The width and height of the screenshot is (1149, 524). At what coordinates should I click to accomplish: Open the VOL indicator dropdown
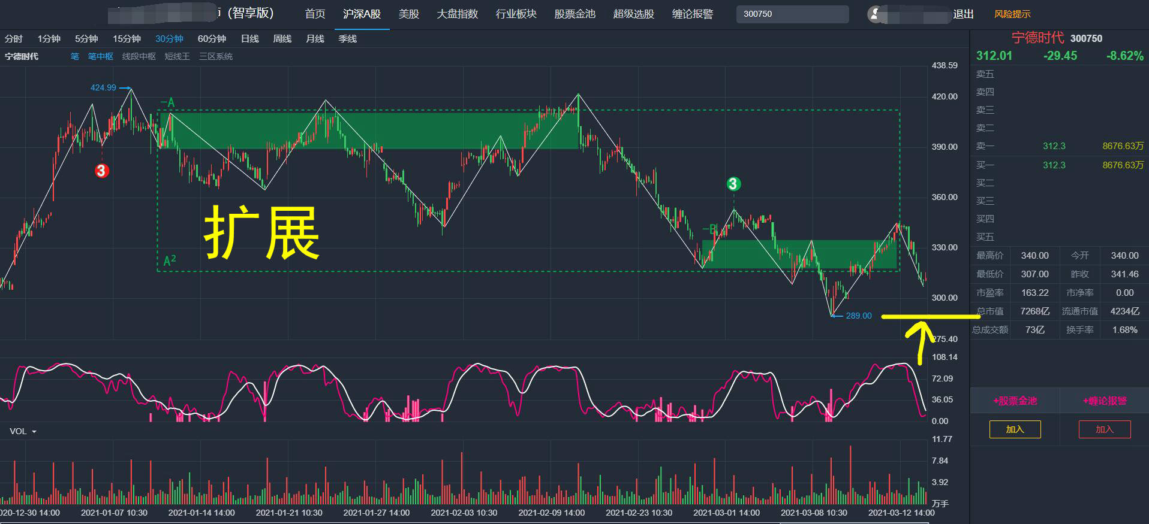pos(23,431)
